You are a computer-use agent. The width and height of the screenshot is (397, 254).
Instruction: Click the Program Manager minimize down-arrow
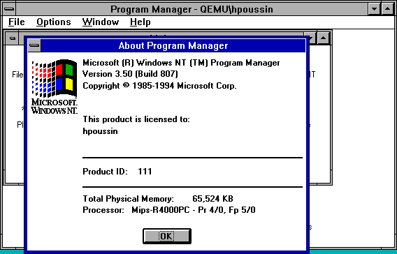pos(374,9)
